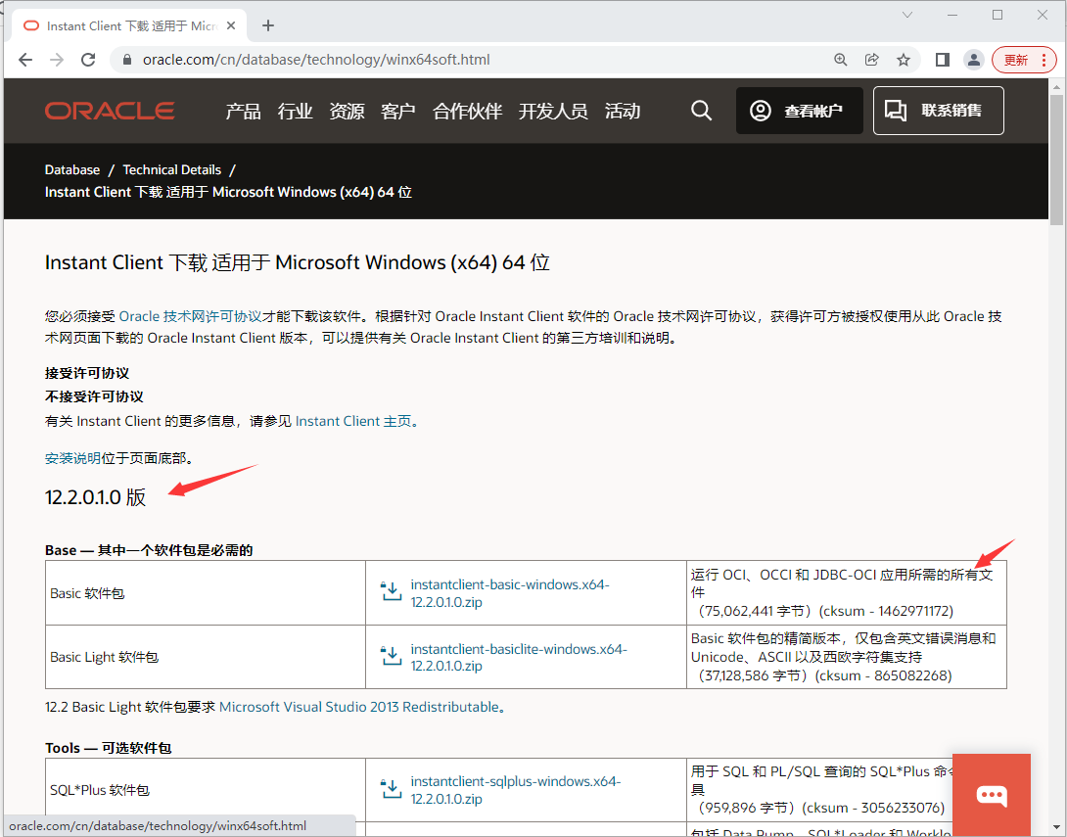The height and width of the screenshot is (837, 1067).
Task: Reload the Oracle page
Action: (88, 60)
